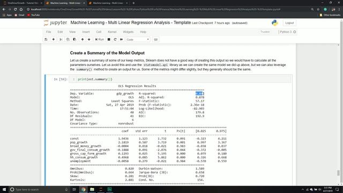This screenshot has width=343, height=193.
Task: Copy selected cells from the toolbar
Action: 68,39
